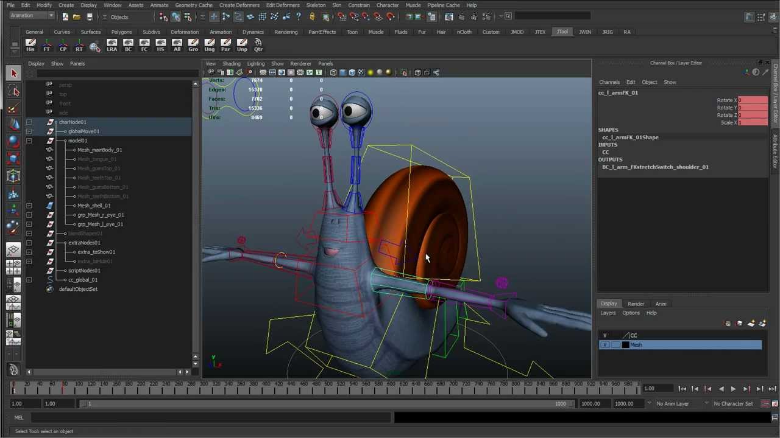Toggle visibility V box of Mesh layer
Image resolution: width=780 pixels, height=438 pixels.
coord(605,345)
